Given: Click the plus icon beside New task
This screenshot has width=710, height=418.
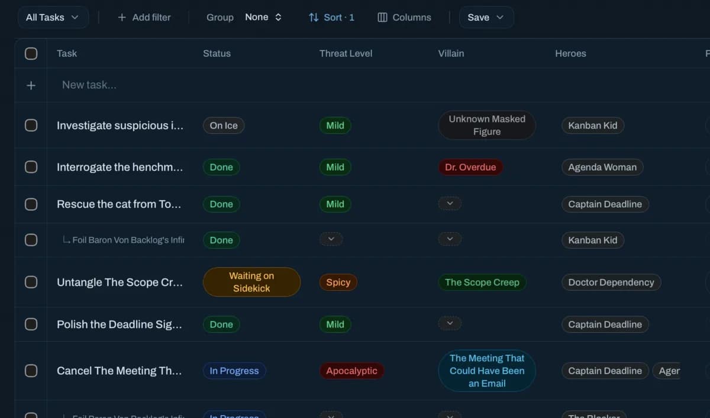Looking at the screenshot, I should tap(31, 85).
